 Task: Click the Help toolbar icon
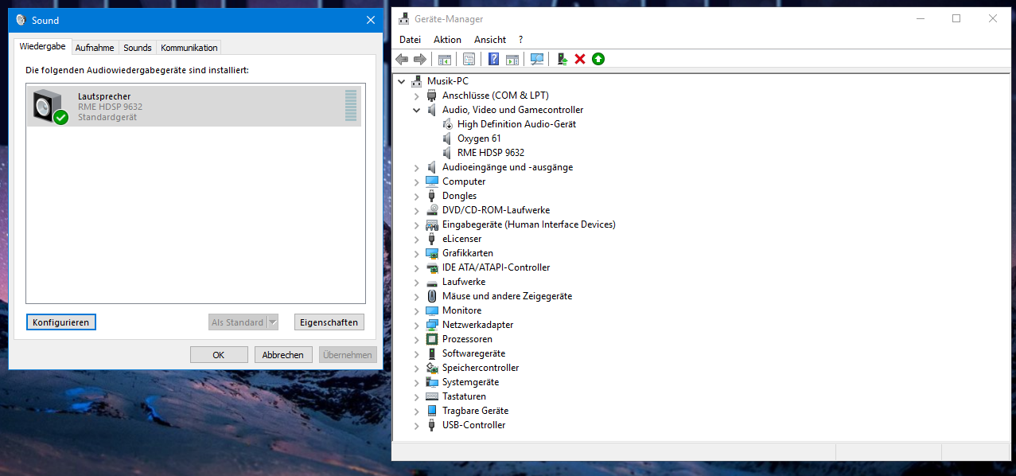[x=494, y=59]
